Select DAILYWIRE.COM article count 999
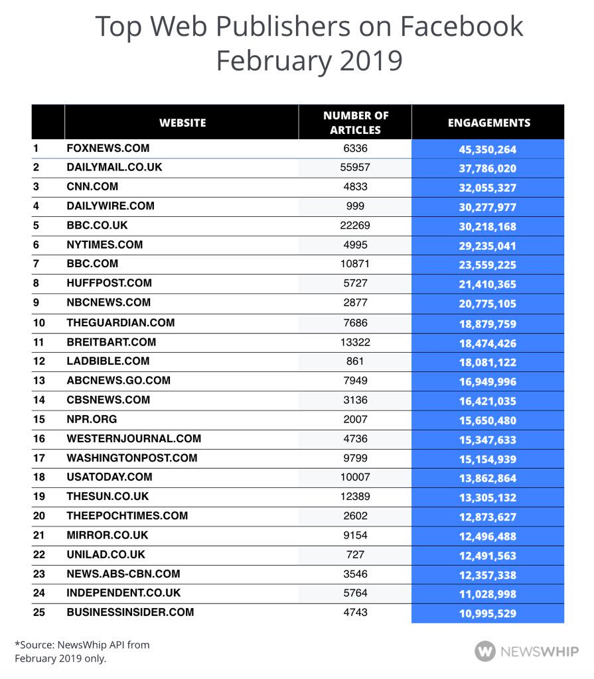Viewport: 594px width, 679px height. coord(355,206)
